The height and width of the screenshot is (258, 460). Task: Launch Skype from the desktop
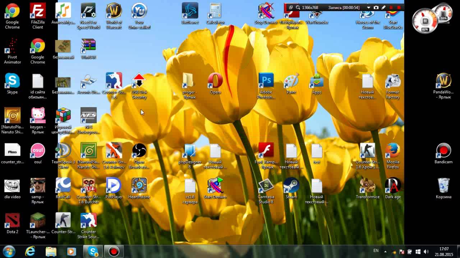point(13,83)
